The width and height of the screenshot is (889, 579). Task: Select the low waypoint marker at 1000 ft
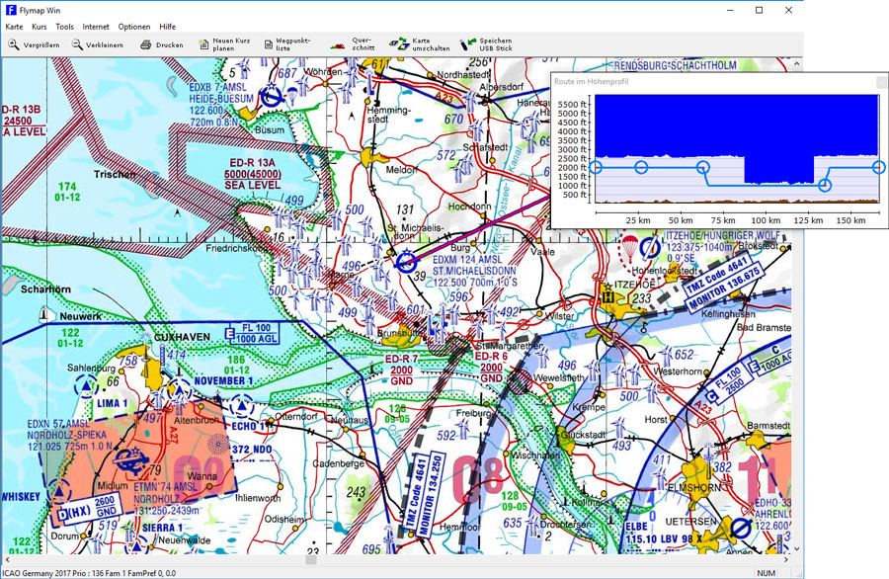tap(825, 185)
